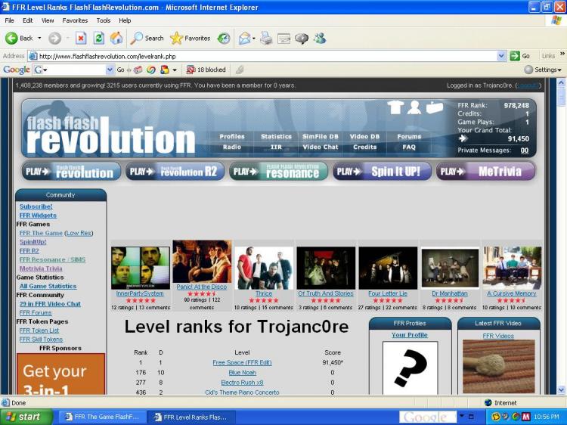Open Statistics in site navigation

point(276,136)
